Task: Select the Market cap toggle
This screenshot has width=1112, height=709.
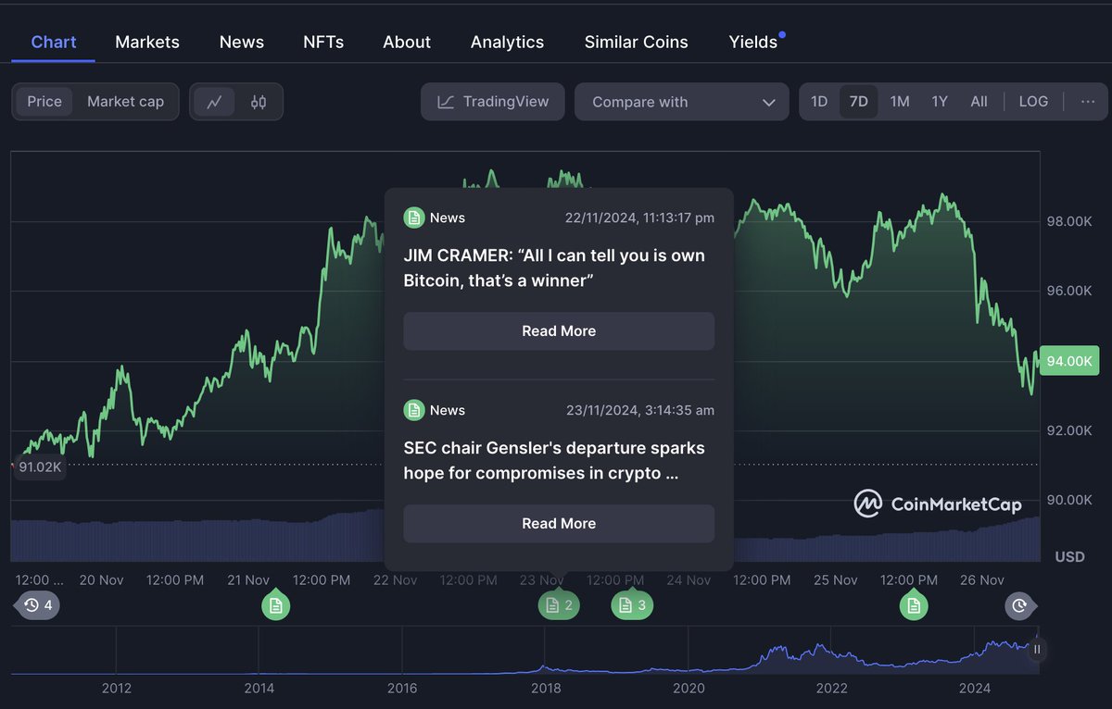Action: pos(125,102)
